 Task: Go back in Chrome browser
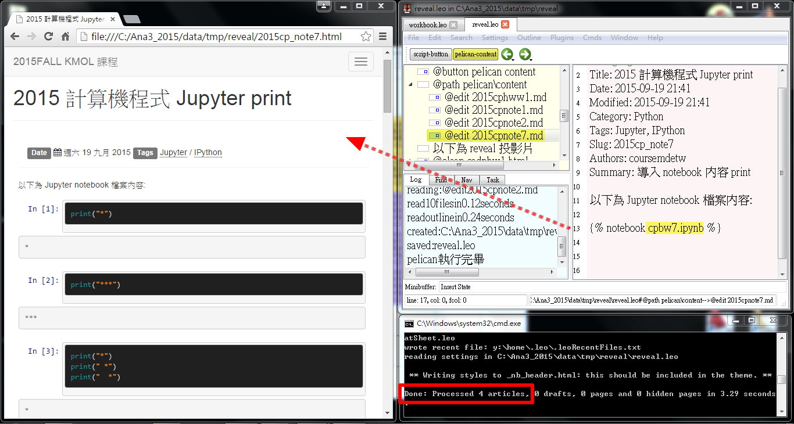click(x=15, y=37)
